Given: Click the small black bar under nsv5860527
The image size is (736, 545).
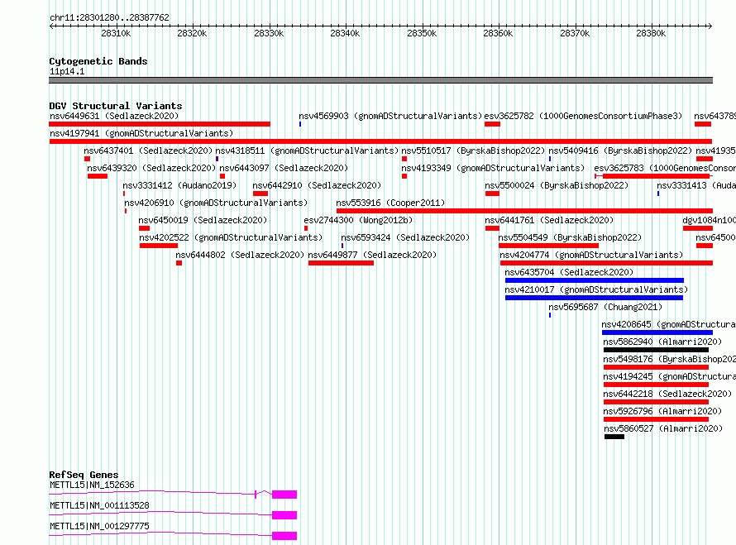Looking at the screenshot, I should coord(614,437).
